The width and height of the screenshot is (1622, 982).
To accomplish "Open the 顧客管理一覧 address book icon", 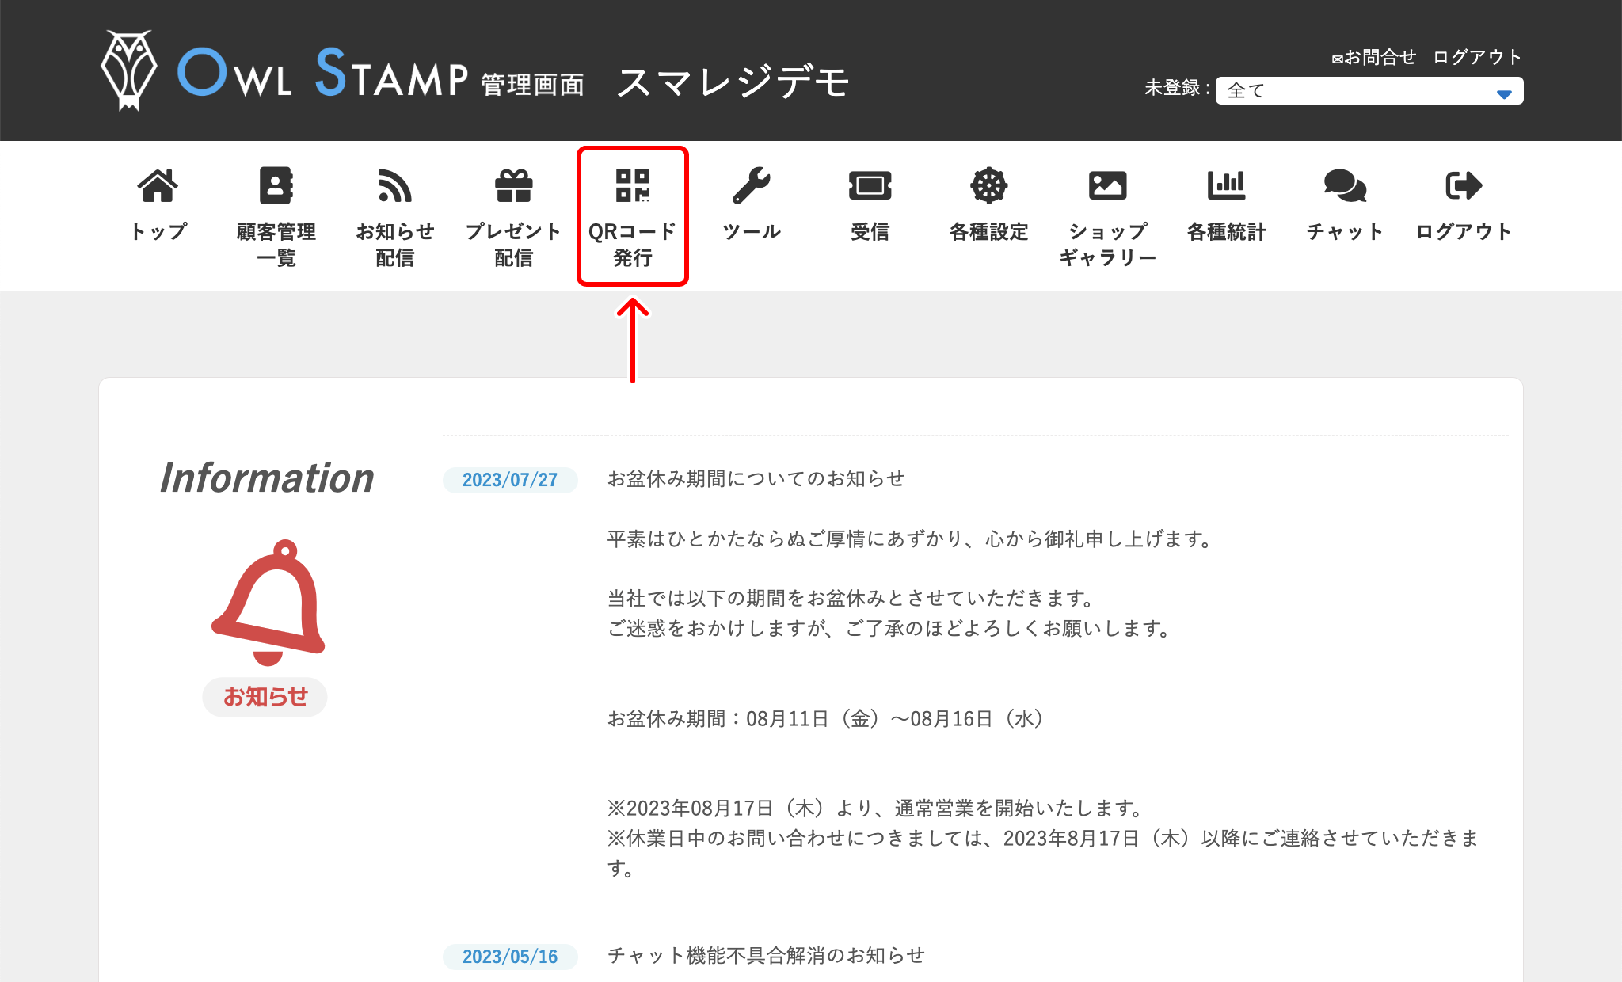I will pyautogui.click(x=276, y=186).
